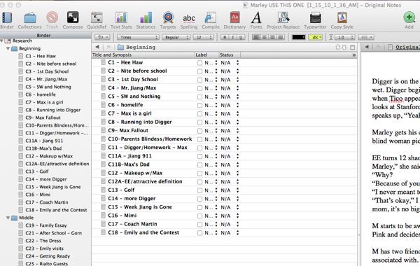420x266 pixels.
Task: Click the Original Notes document title link
Action: (x=407, y=47)
